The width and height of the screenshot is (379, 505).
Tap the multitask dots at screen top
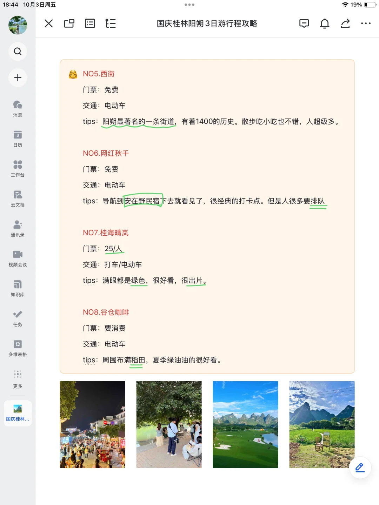tap(189, 5)
